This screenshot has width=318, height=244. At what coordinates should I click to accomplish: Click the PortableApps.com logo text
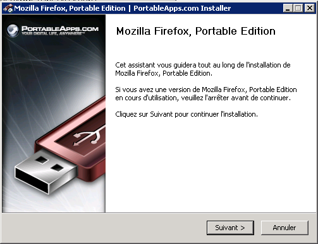[60, 29]
